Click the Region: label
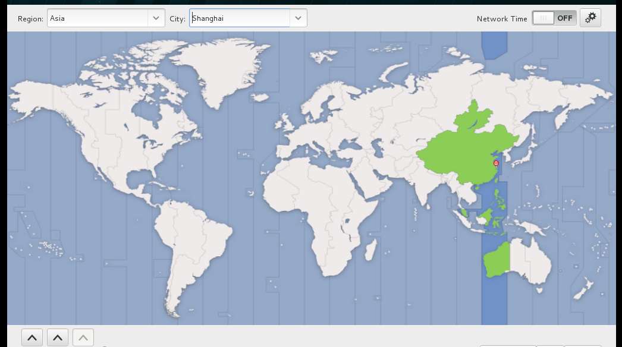Viewport: 622px width, 347px height. click(30, 18)
